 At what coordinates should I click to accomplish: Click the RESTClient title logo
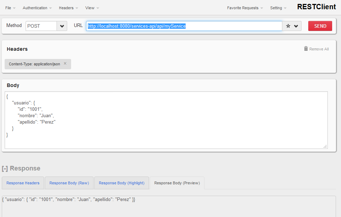pyautogui.click(x=316, y=7)
